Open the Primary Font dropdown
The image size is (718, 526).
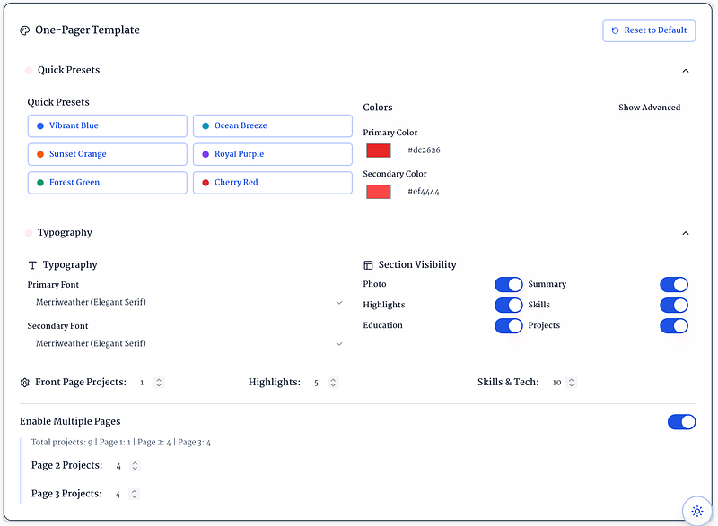188,303
